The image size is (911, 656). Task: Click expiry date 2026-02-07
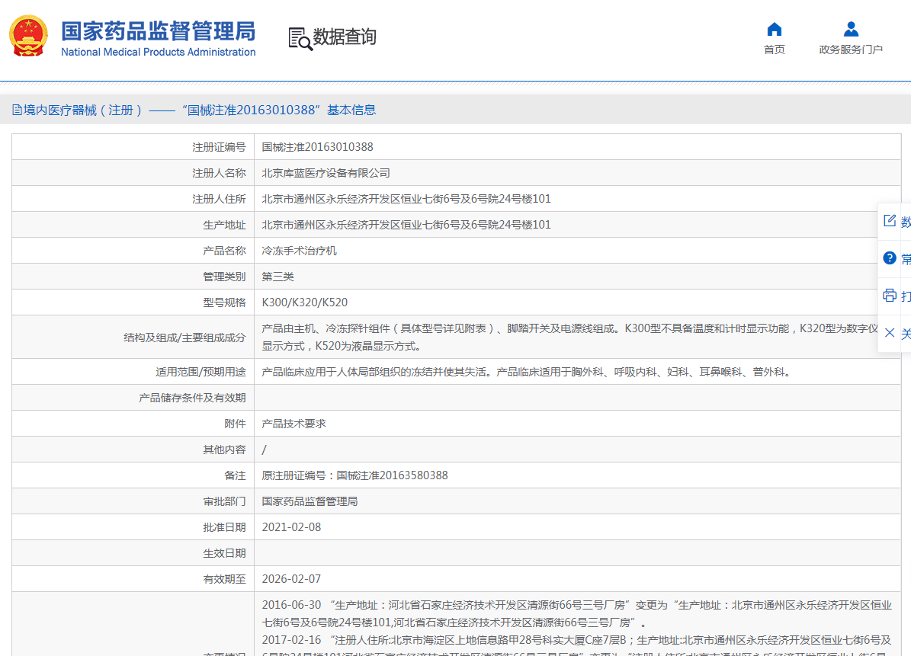click(x=292, y=579)
